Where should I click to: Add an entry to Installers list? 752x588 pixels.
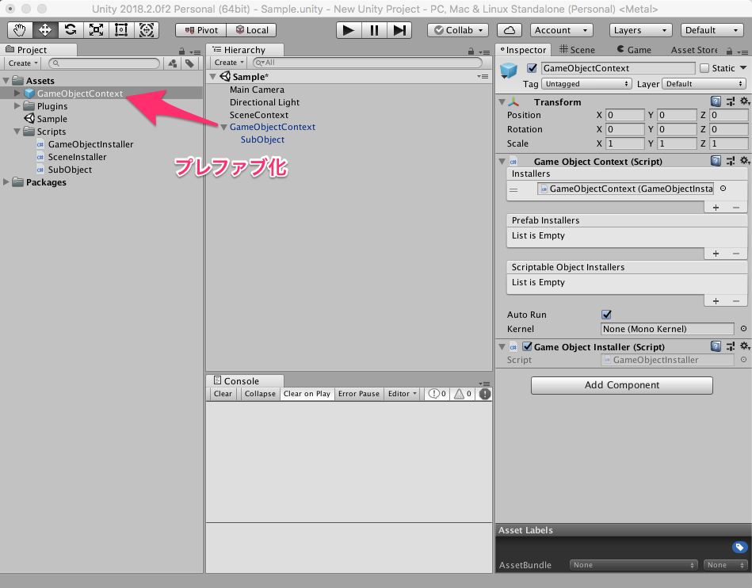(x=716, y=207)
